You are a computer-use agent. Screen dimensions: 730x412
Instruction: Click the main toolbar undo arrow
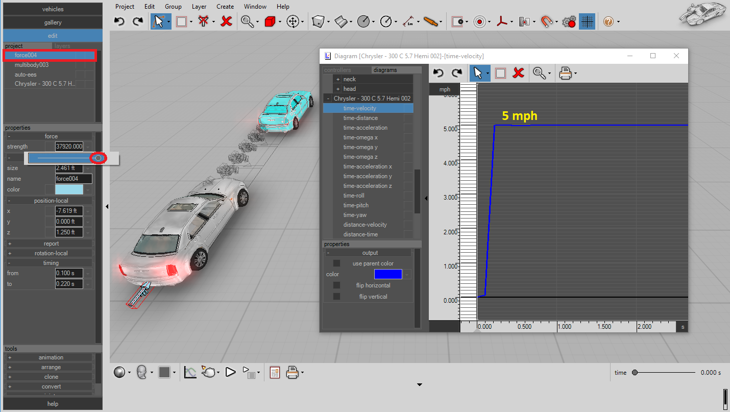point(119,21)
